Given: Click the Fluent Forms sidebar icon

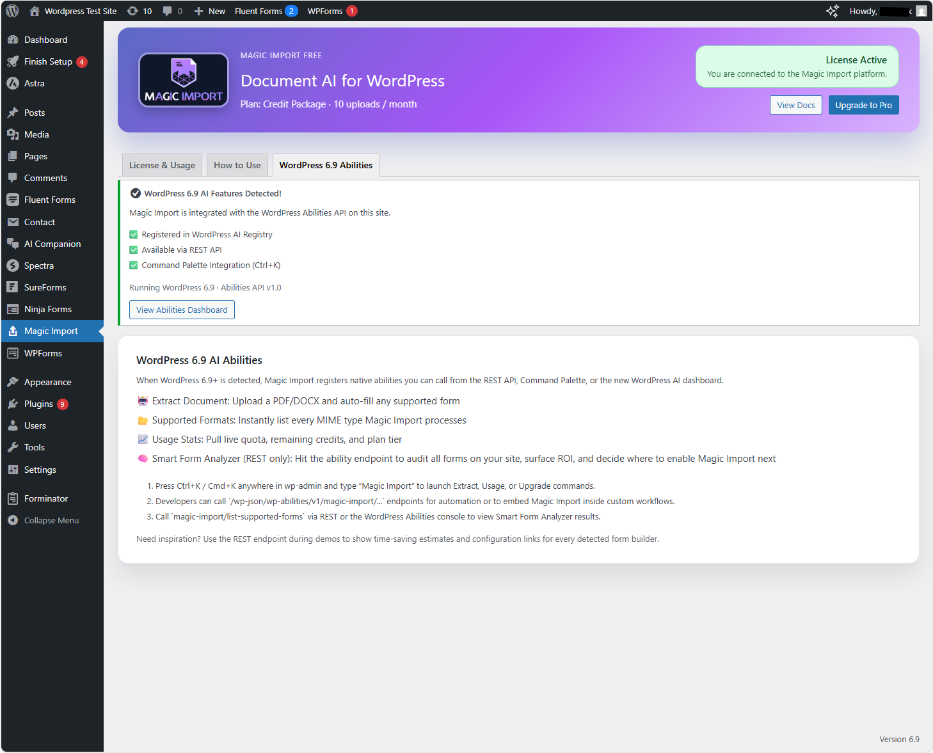Looking at the screenshot, I should [x=13, y=200].
